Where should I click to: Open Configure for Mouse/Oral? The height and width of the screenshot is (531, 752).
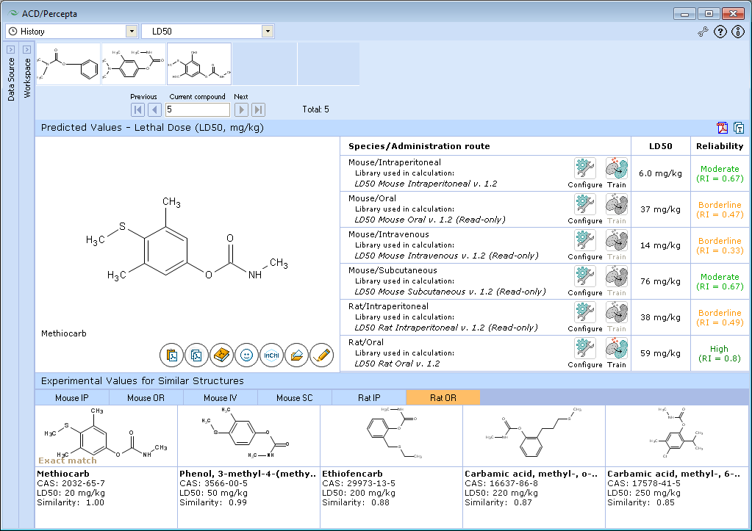(584, 205)
